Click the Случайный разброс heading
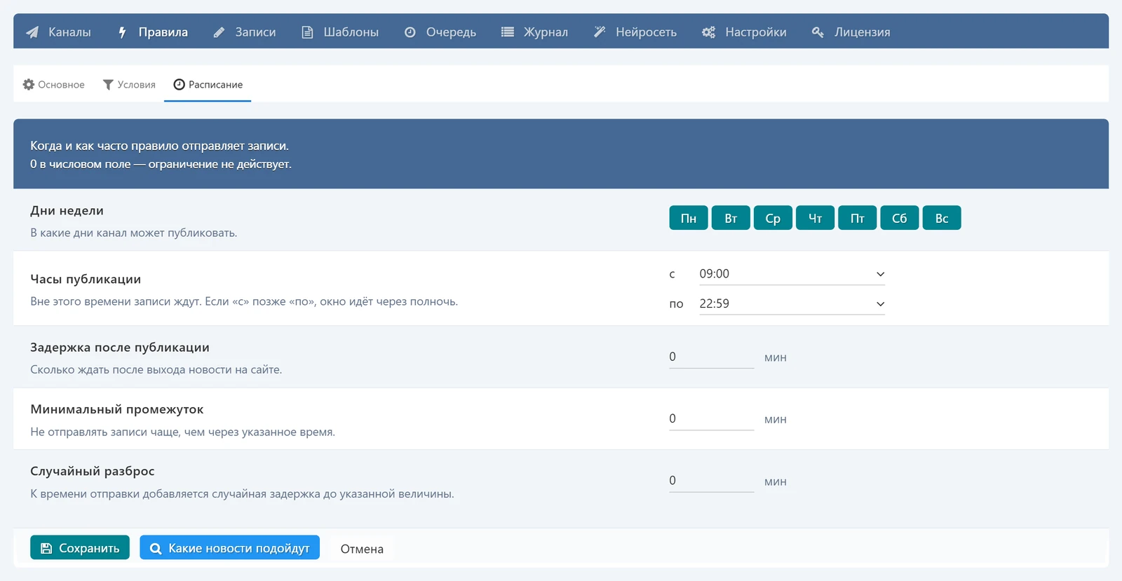 93,471
